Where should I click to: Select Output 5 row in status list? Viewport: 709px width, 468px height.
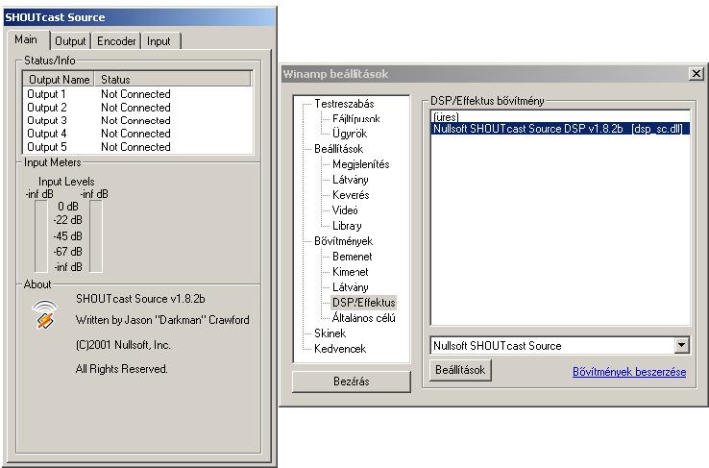coord(137,147)
